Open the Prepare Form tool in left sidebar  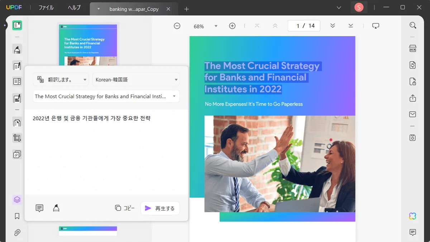pyautogui.click(x=17, y=82)
